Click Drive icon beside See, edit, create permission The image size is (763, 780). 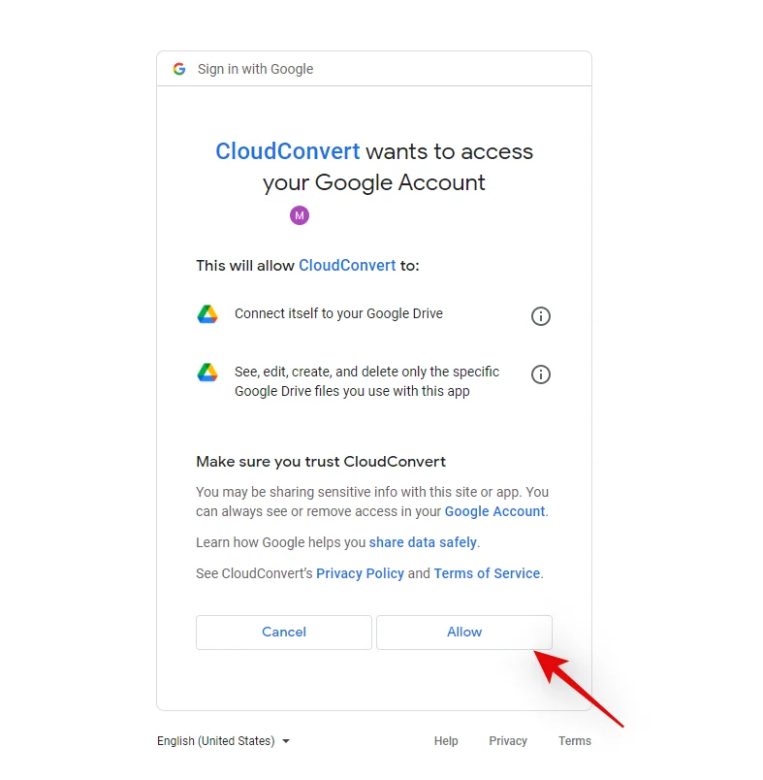click(x=207, y=373)
